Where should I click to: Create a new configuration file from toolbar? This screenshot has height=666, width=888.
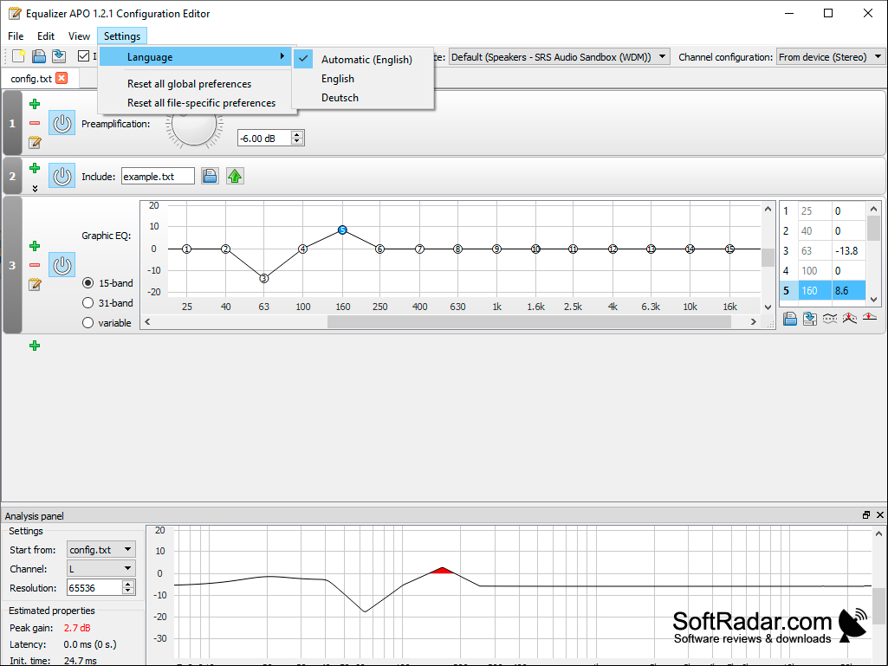[19, 56]
